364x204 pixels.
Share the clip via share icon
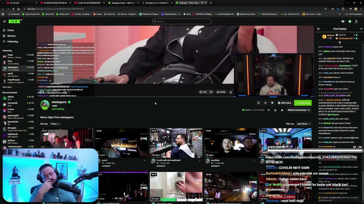click(268, 110)
